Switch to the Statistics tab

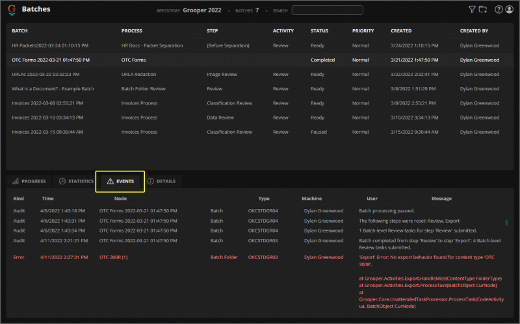click(75, 181)
